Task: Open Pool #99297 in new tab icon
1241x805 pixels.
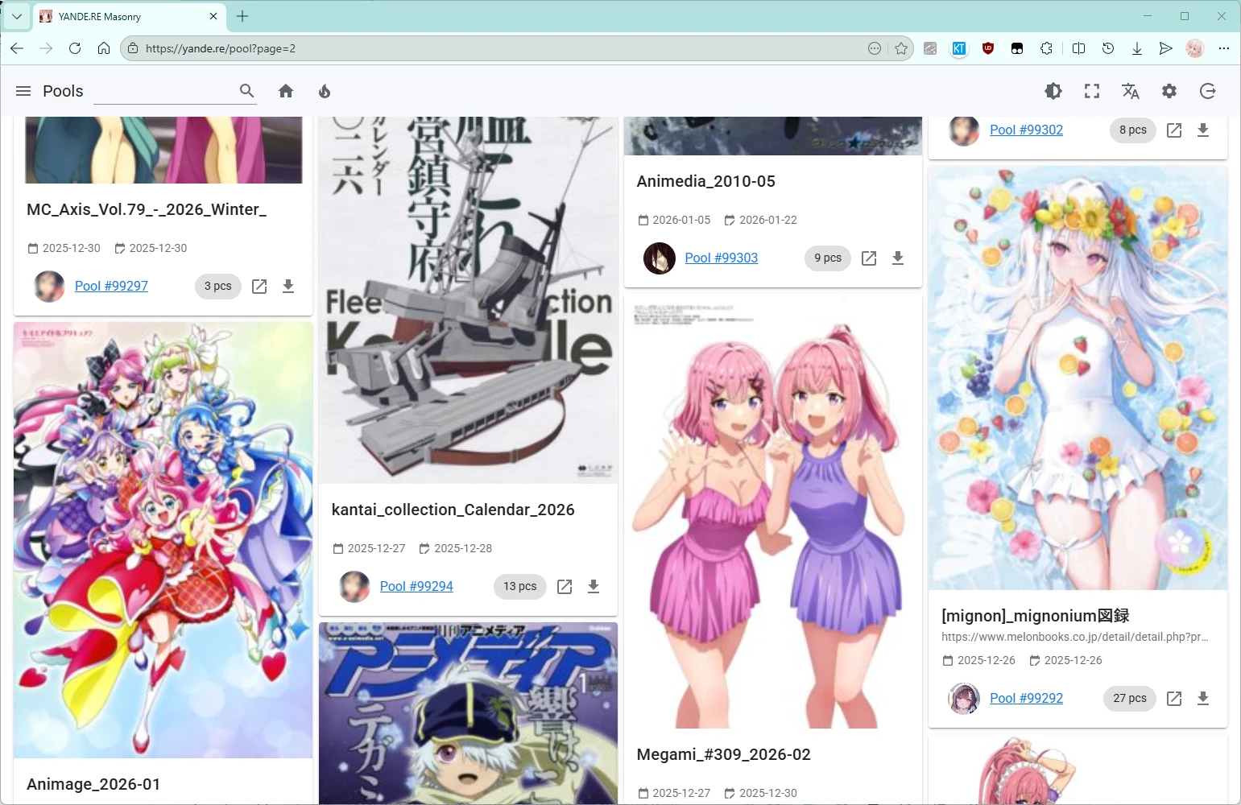Action: 259,287
